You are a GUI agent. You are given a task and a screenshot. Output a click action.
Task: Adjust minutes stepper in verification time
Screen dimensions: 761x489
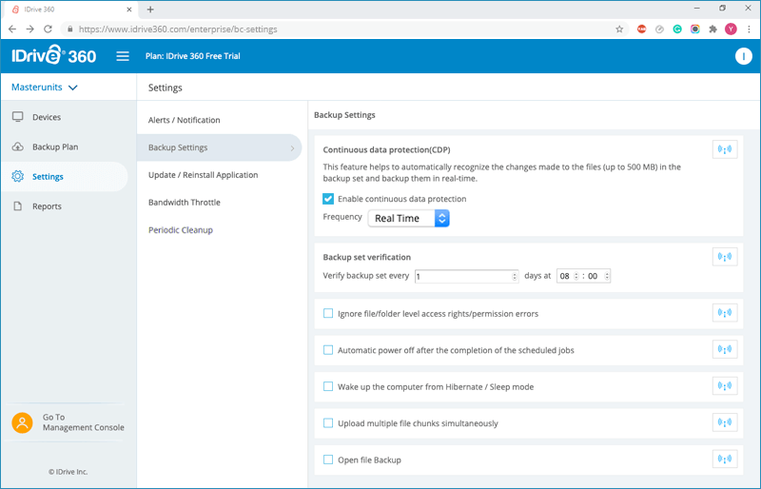606,276
